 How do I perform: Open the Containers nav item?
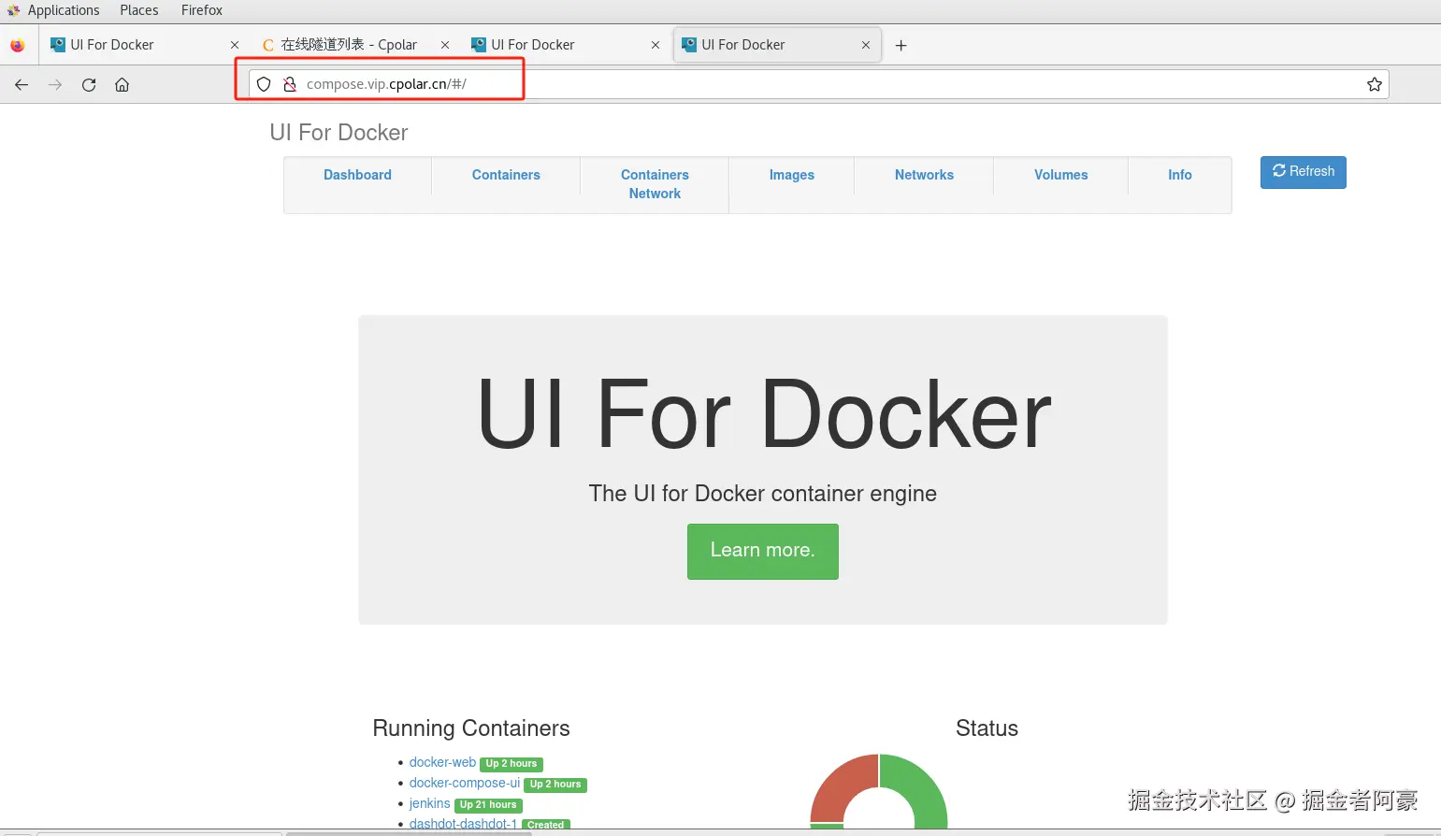pyautogui.click(x=506, y=175)
